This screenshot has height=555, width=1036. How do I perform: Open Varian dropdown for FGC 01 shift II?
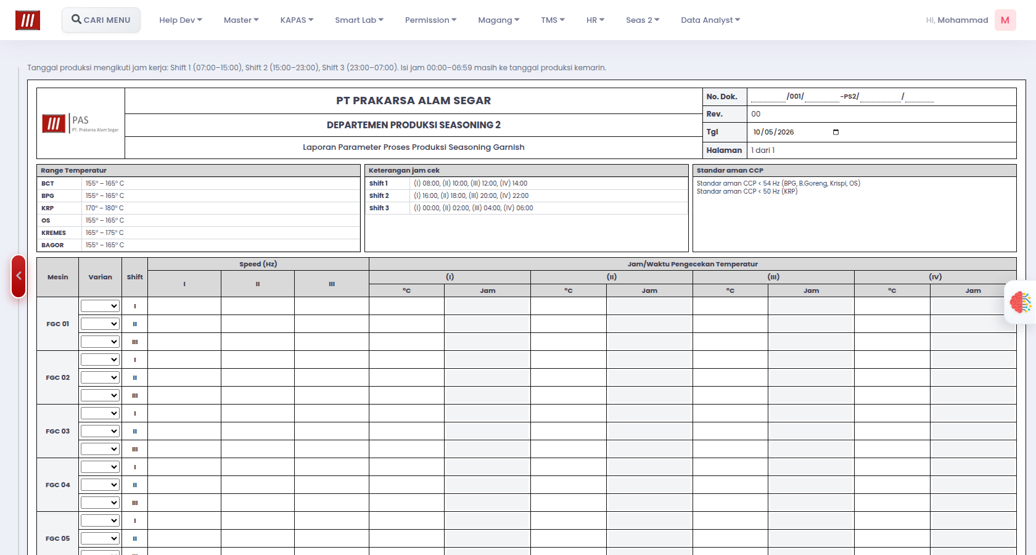[x=100, y=324]
